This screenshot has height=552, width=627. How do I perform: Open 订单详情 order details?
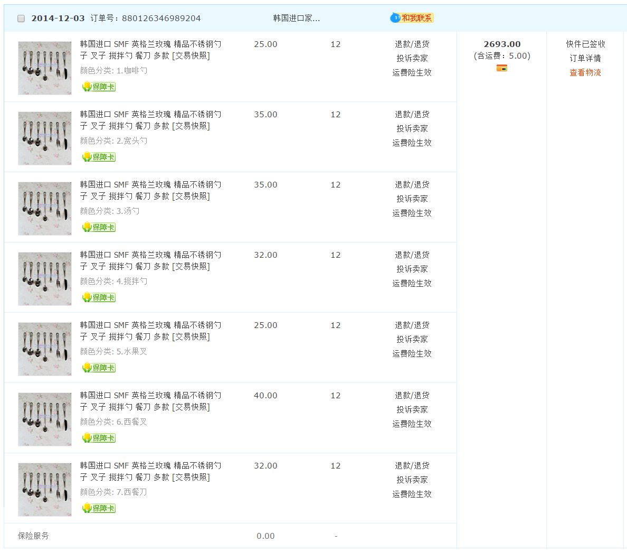[585, 58]
